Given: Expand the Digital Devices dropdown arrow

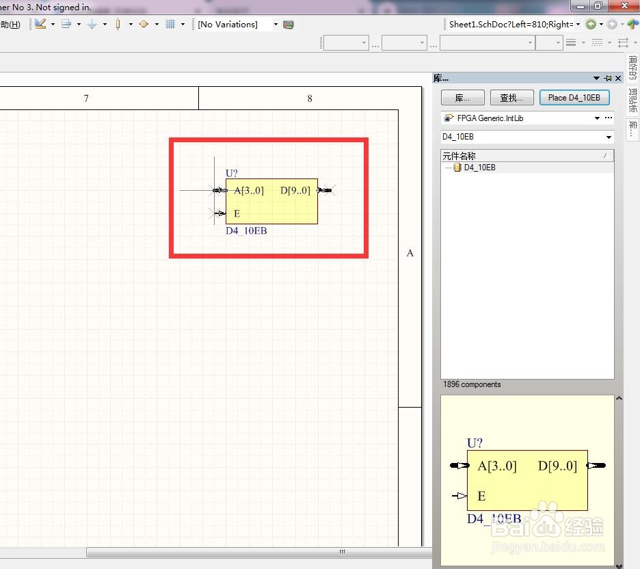Looking at the screenshot, I should 131,25.
